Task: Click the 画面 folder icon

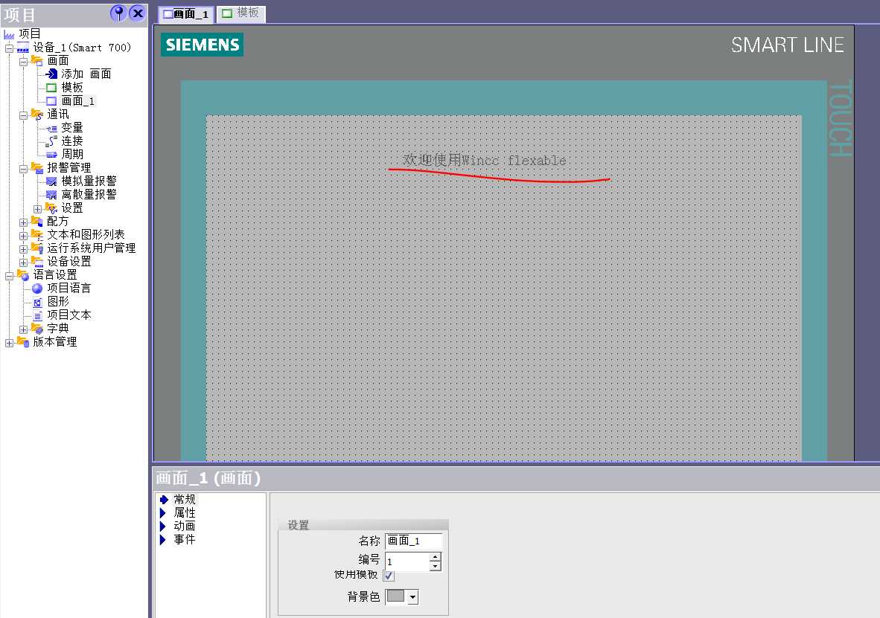Action: click(37, 60)
